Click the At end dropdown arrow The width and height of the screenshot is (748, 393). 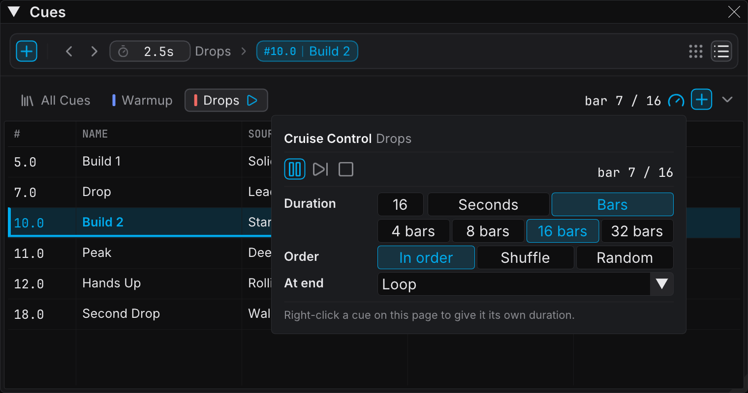pyautogui.click(x=662, y=284)
